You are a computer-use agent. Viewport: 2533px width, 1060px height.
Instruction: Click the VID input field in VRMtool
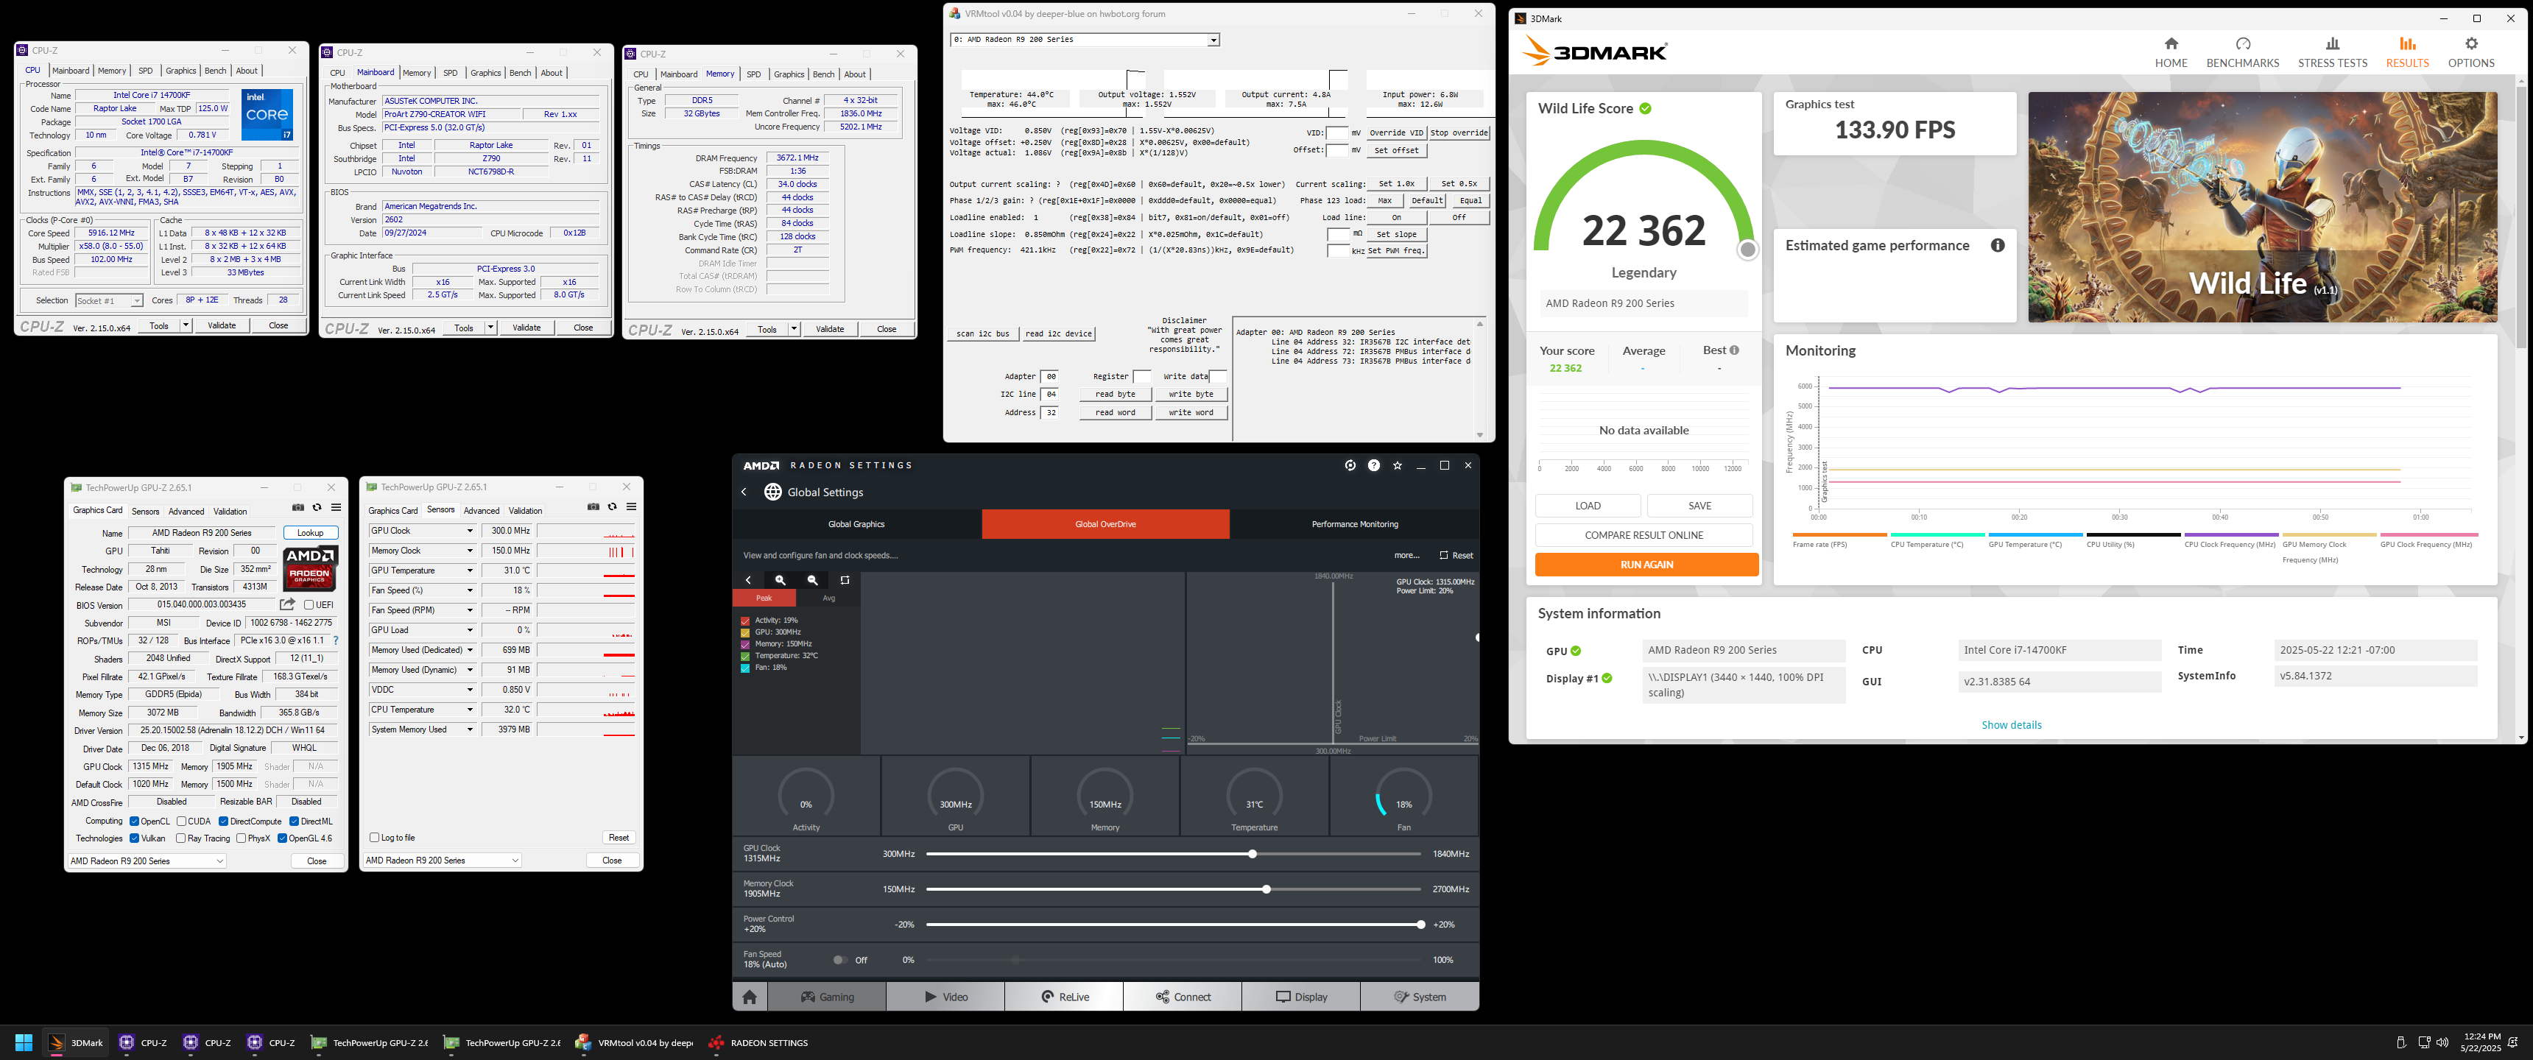pyautogui.click(x=1336, y=132)
